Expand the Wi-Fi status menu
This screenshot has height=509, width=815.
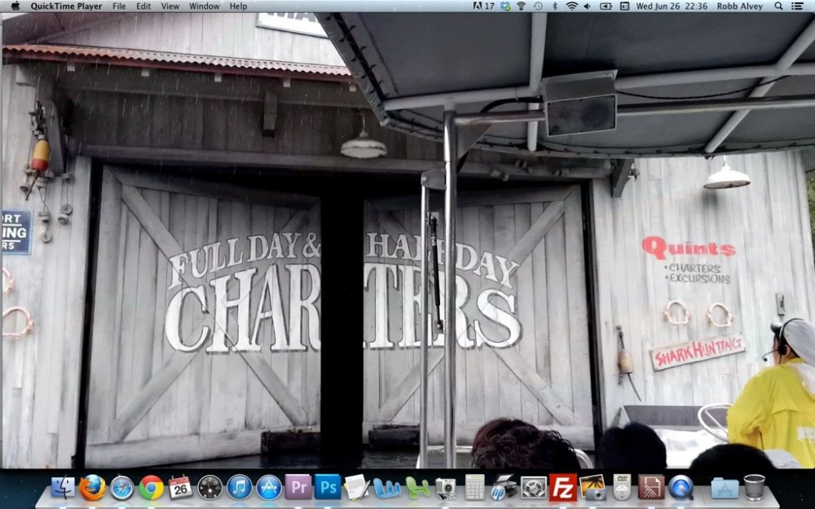click(571, 6)
